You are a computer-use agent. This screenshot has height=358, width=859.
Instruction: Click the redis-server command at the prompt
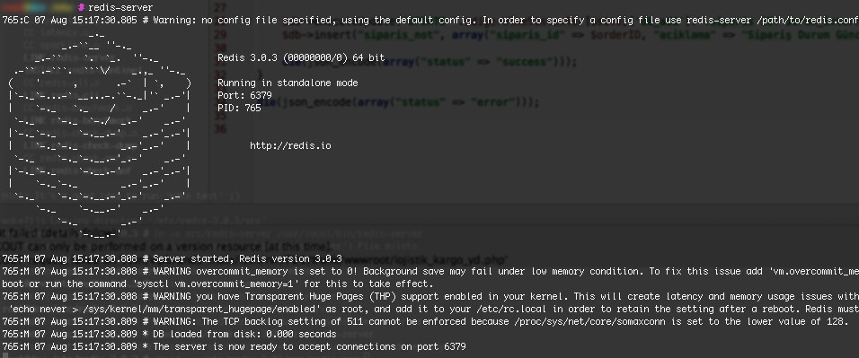click(120, 8)
